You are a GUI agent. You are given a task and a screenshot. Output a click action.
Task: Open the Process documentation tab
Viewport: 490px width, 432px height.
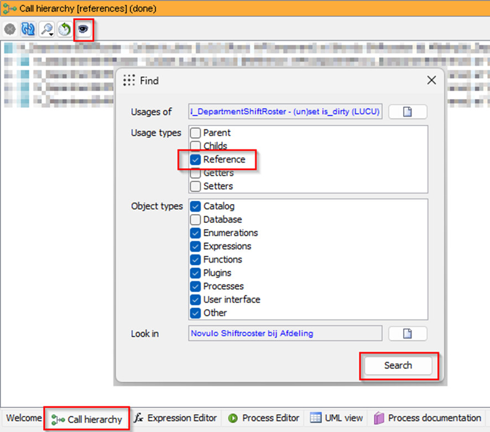[x=427, y=418]
